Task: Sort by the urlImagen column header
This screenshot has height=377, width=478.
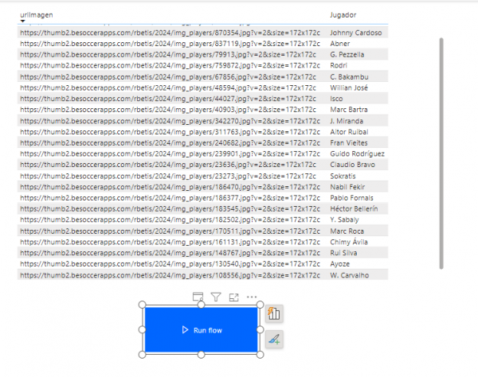Action: coord(37,15)
